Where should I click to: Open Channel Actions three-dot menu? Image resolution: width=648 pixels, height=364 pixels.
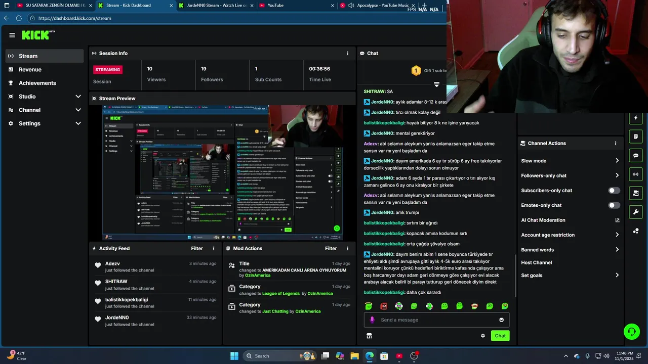(616, 143)
